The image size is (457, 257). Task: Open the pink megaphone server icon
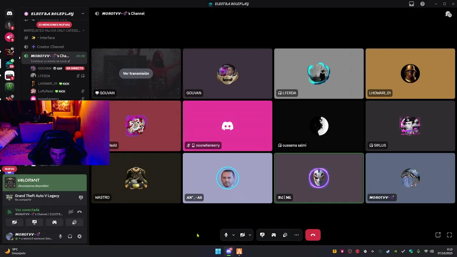click(x=10, y=37)
